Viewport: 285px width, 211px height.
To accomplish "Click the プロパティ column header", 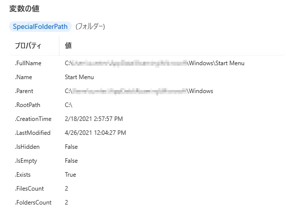I will [x=28, y=45].
